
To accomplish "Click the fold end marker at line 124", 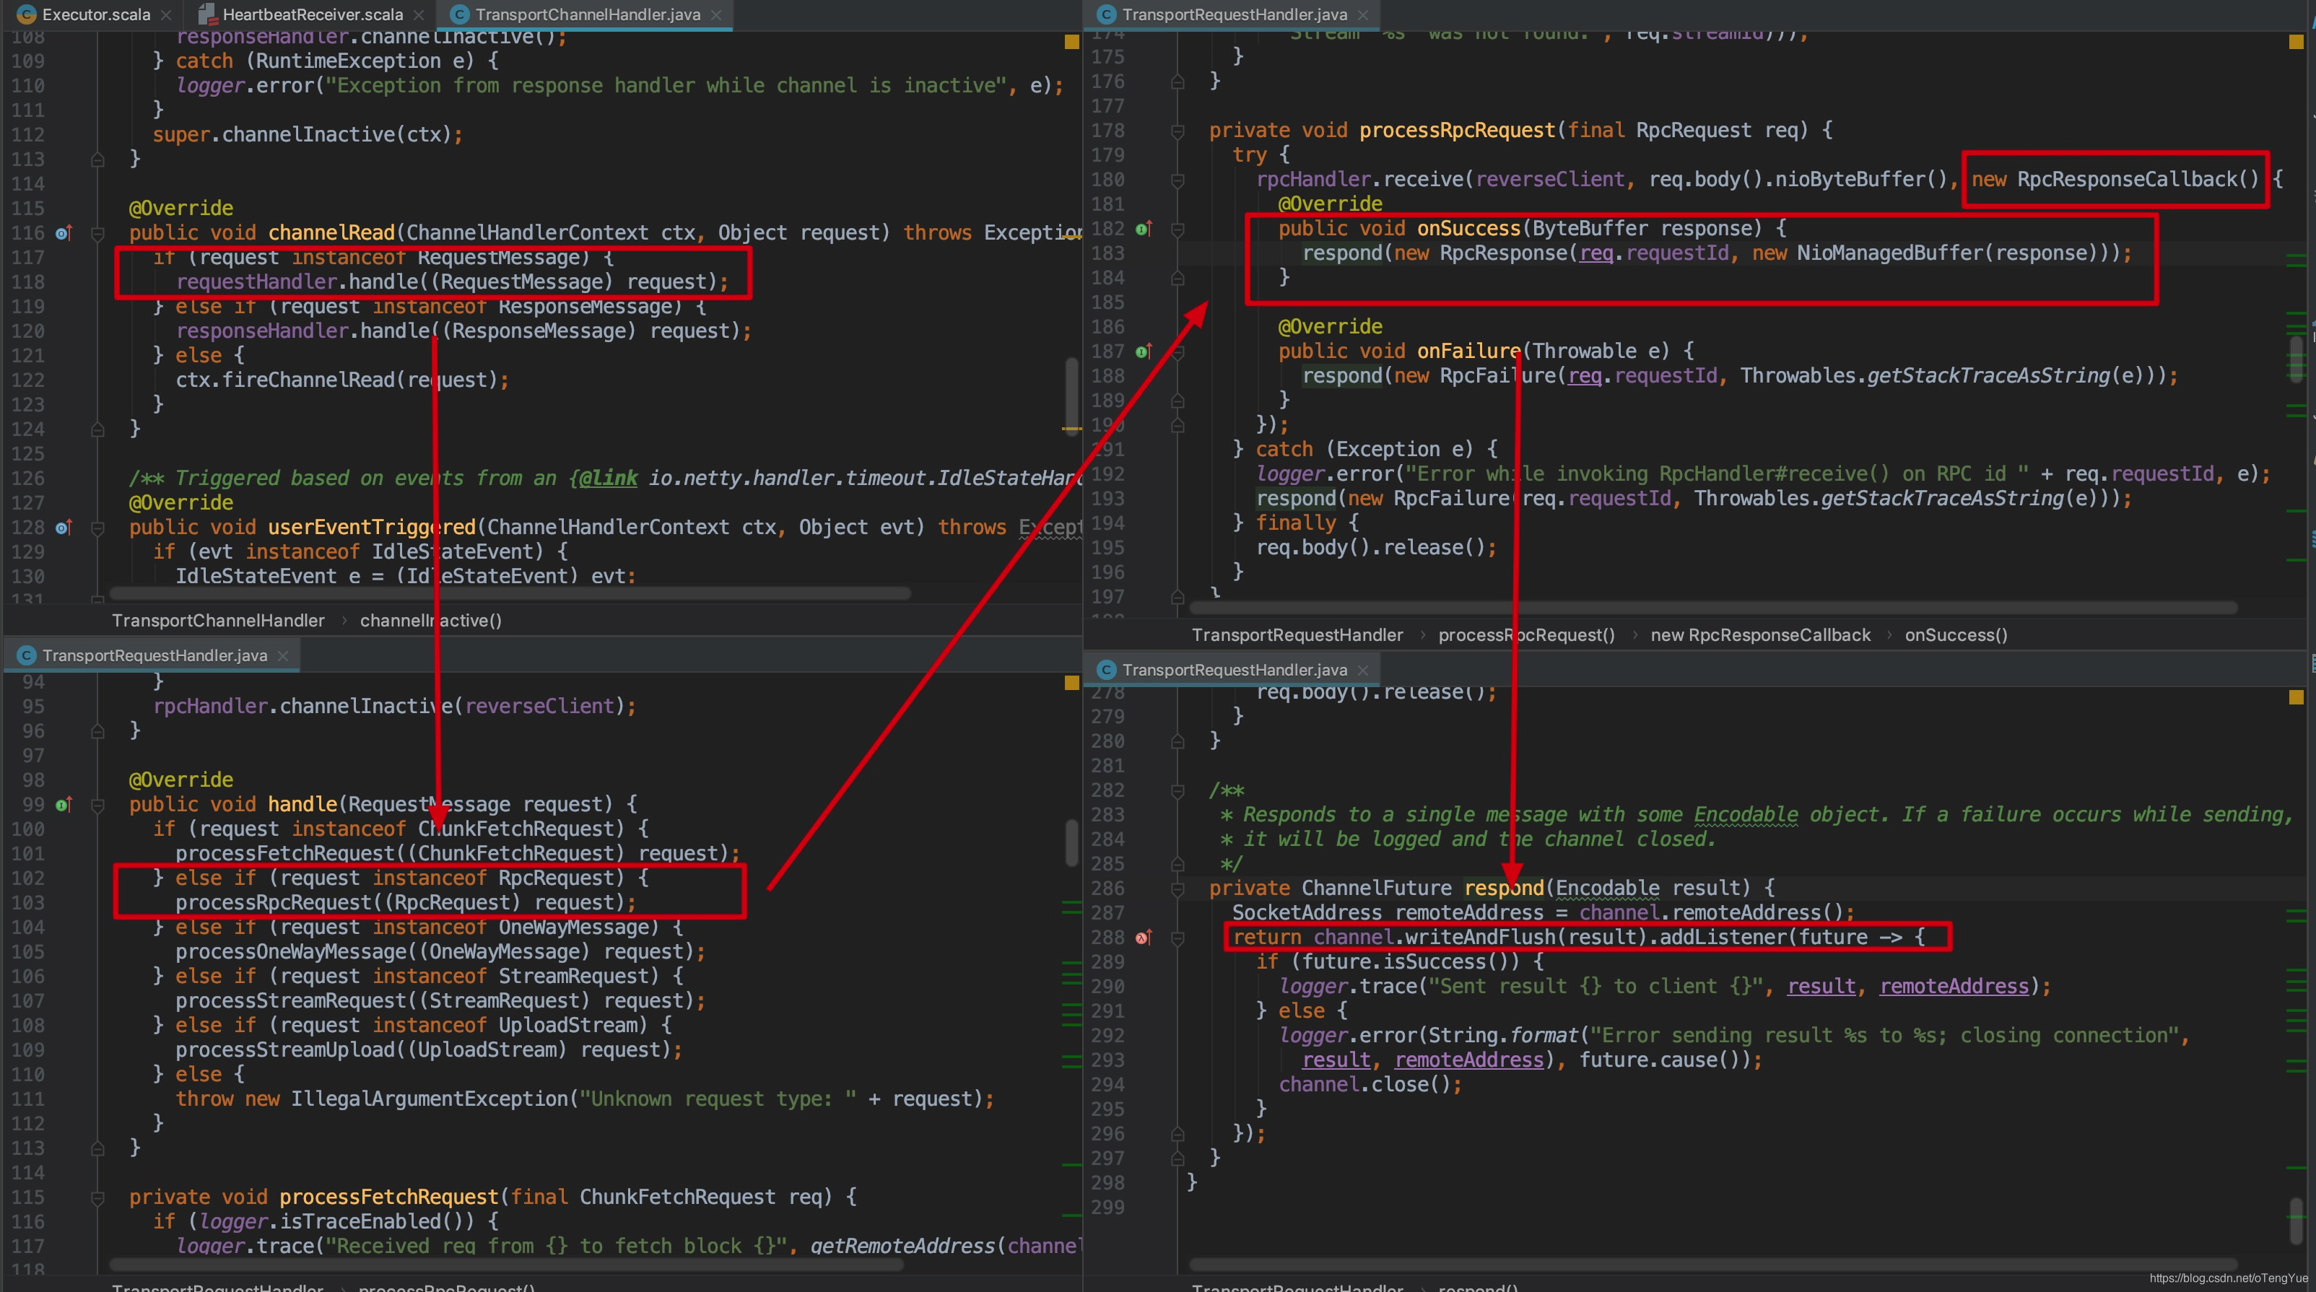I will (98, 429).
